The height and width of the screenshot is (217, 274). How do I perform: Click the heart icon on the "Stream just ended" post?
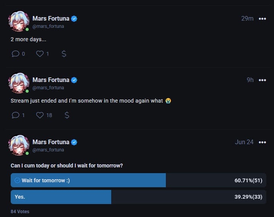(40, 115)
